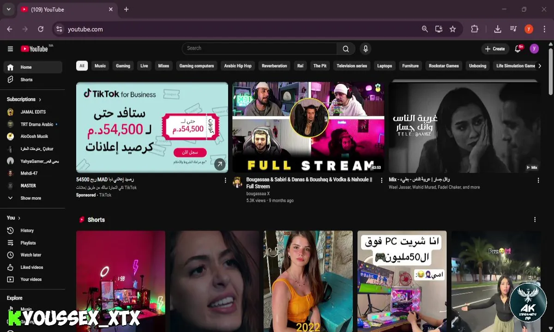Open Playlists in the sidebar
The width and height of the screenshot is (554, 332).
coord(33,243)
